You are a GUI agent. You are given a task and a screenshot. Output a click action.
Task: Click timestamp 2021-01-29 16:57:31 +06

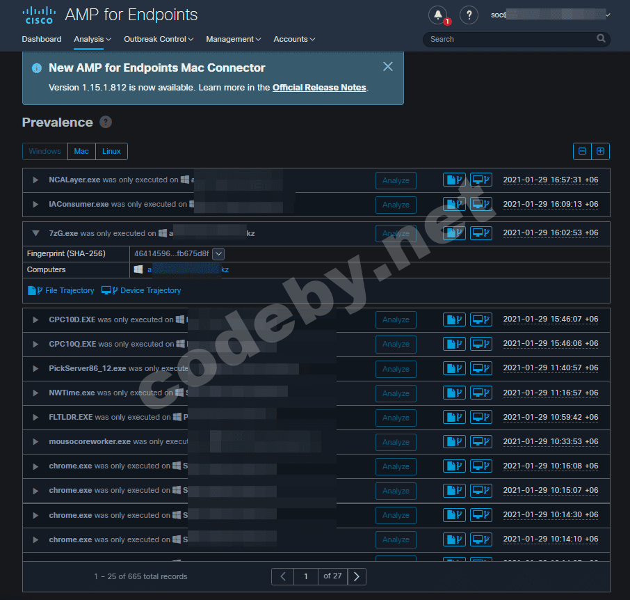click(551, 180)
